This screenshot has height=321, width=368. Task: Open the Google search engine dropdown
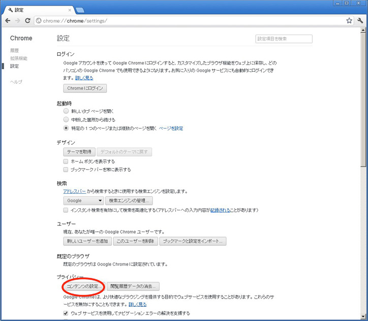point(83,201)
